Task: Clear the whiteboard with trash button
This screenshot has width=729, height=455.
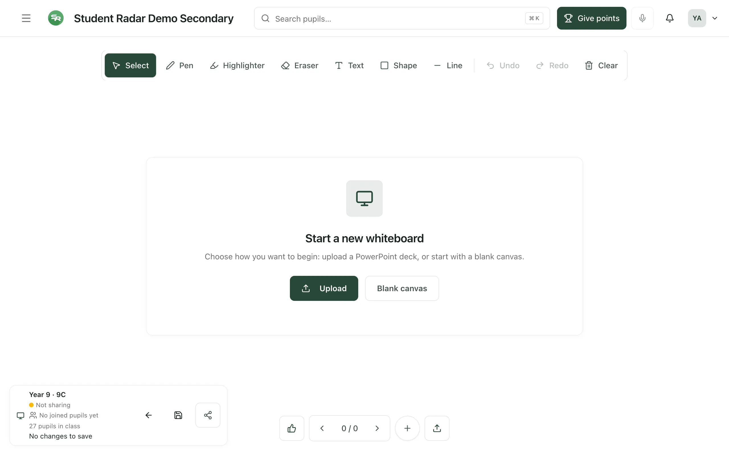Action: pyautogui.click(x=601, y=65)
